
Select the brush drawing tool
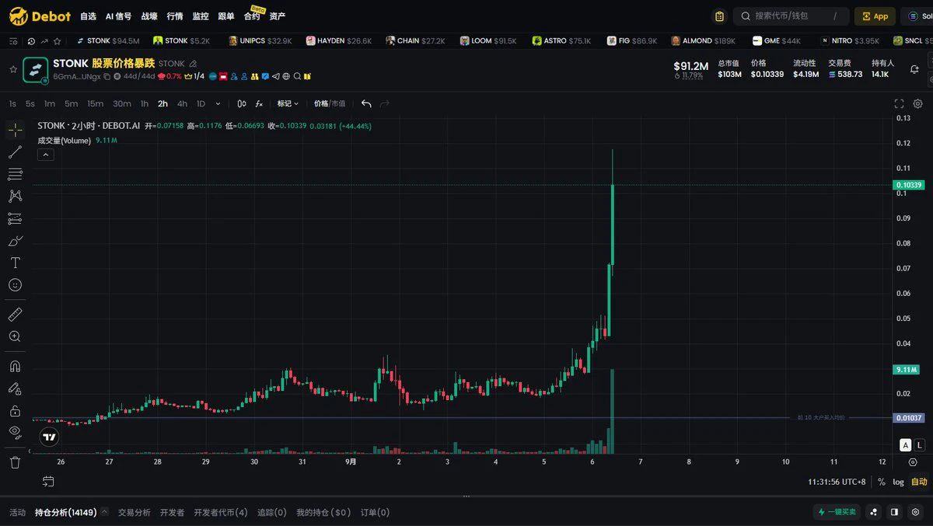15,241
